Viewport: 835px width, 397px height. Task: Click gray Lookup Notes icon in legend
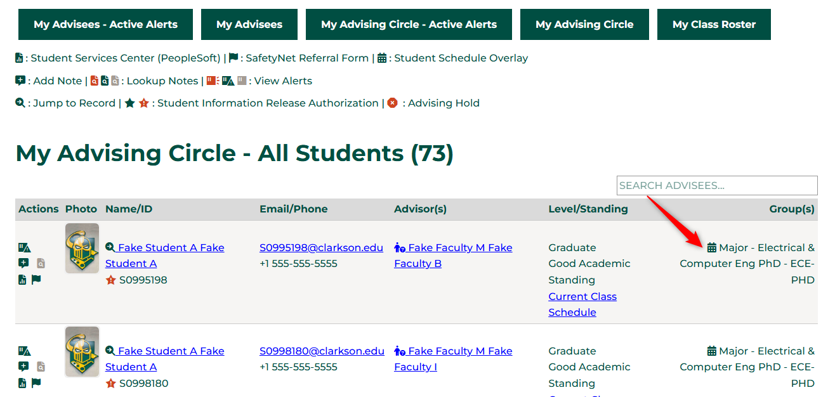point(115,81)
